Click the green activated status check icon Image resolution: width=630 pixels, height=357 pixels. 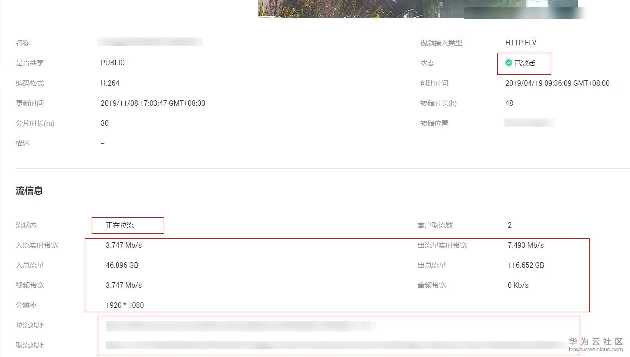coord(509,63)
